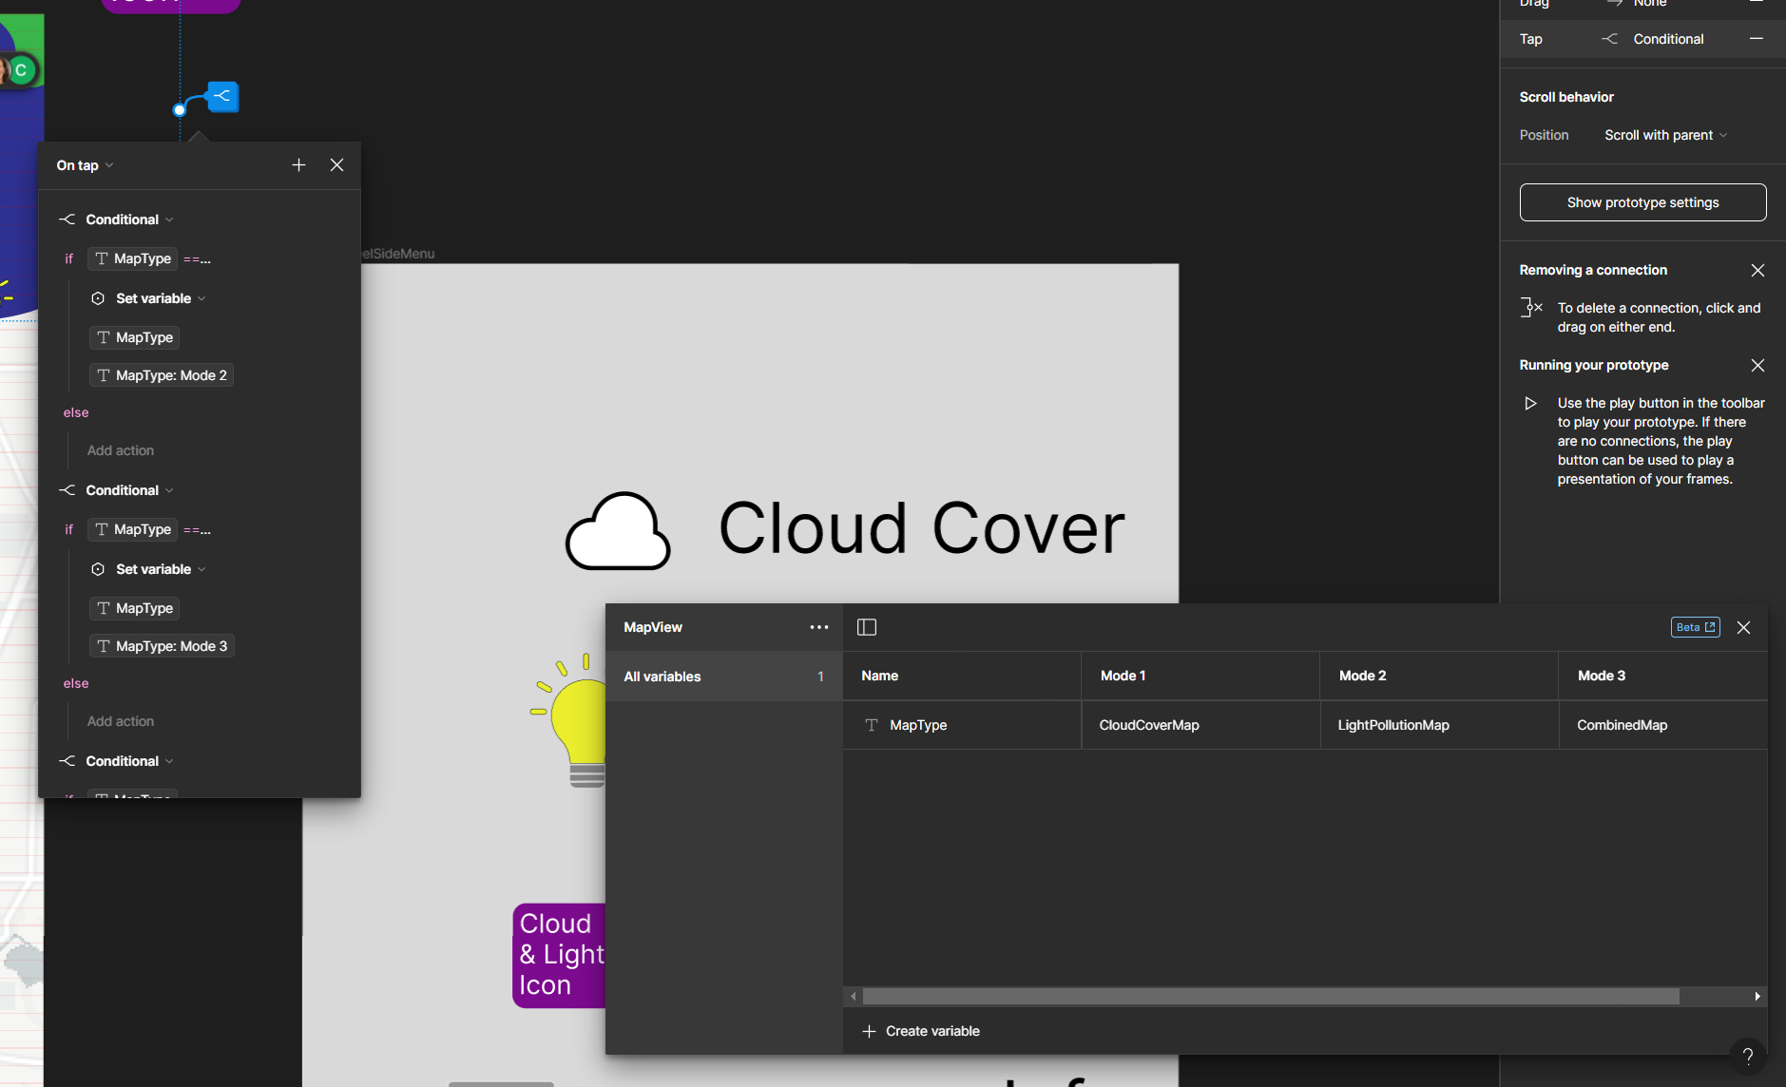The width and height of the screenshot is (1786, 1087).
Task: Dismiss the Running your prototype tip
Action: [1757, 366]
